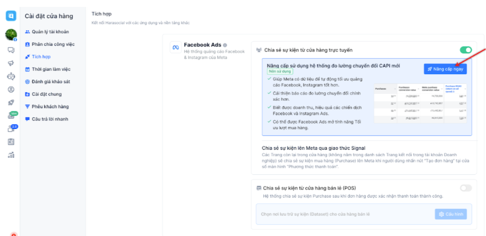Open the chat conversations icon
The width and height of the screenshot is (486, 236).
[11, 50]
